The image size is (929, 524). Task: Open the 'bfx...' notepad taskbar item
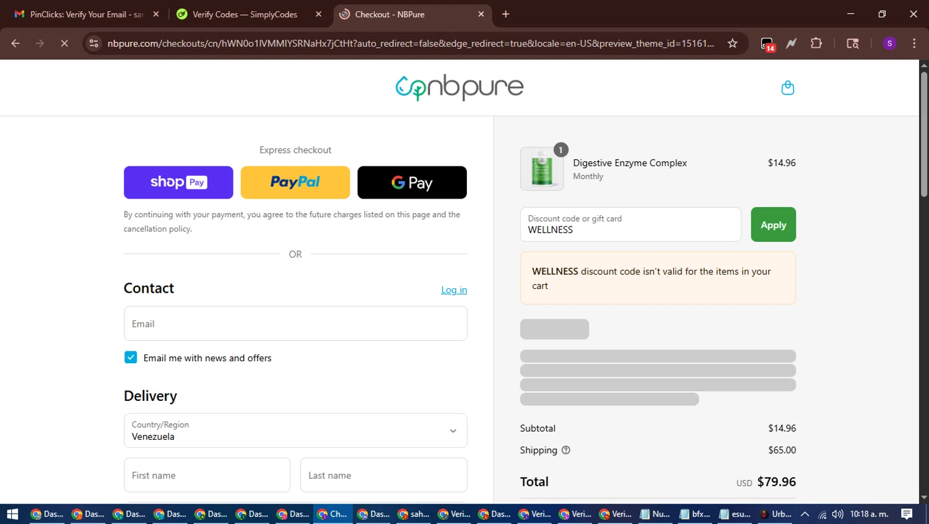point(695,514)
